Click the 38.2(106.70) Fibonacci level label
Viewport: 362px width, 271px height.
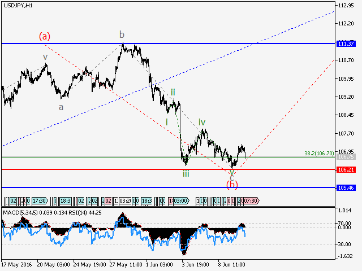319,153
